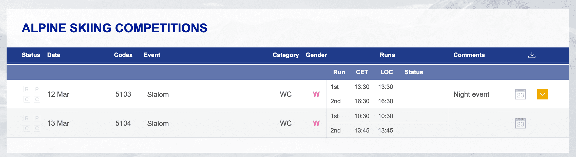Click lower-right C icon for 13 Mar

tap(37, 128)
